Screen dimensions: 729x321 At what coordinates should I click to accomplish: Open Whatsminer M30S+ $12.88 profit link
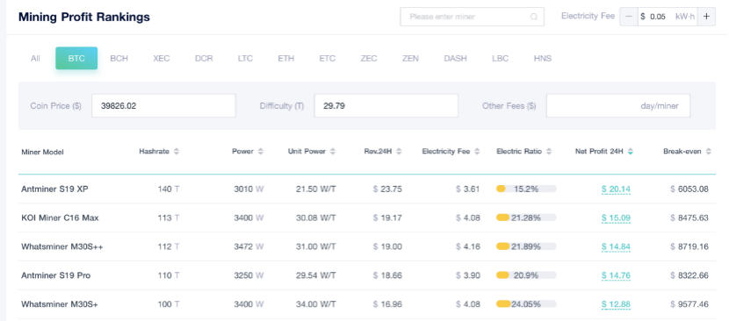tap(616, 304)
